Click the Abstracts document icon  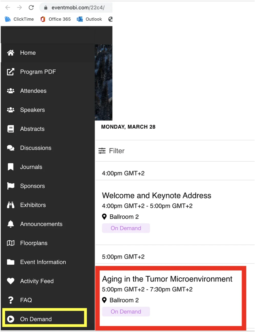pos(10,129)
